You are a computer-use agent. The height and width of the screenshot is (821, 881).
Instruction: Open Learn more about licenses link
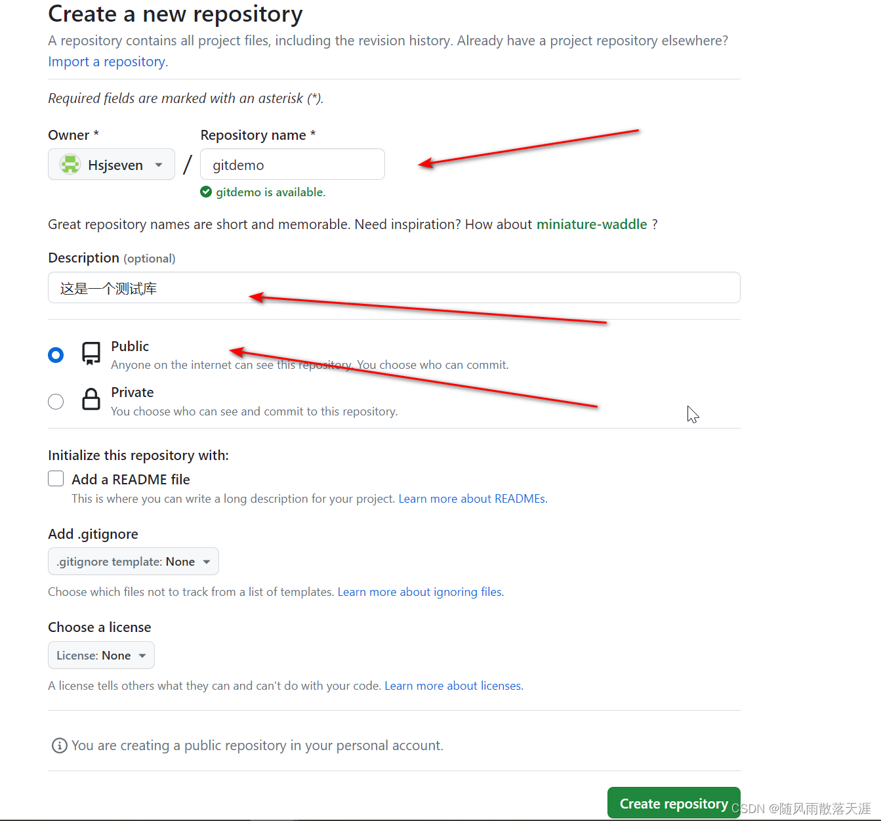coord(454,686)
